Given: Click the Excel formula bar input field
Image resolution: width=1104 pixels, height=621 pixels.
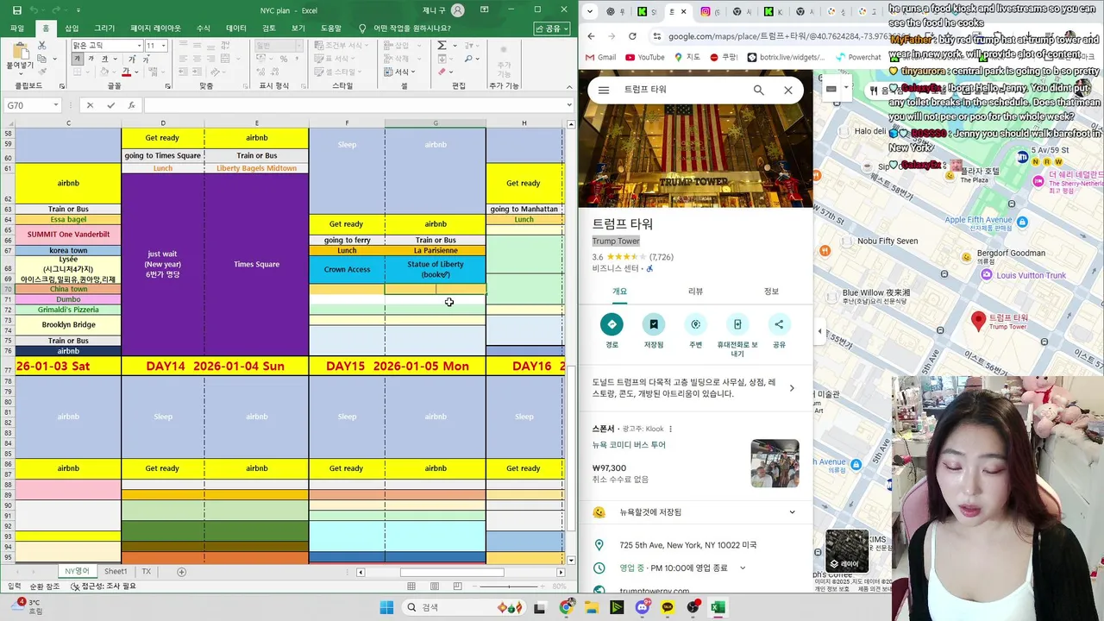Looking at the screenshot, I should 354,105.
